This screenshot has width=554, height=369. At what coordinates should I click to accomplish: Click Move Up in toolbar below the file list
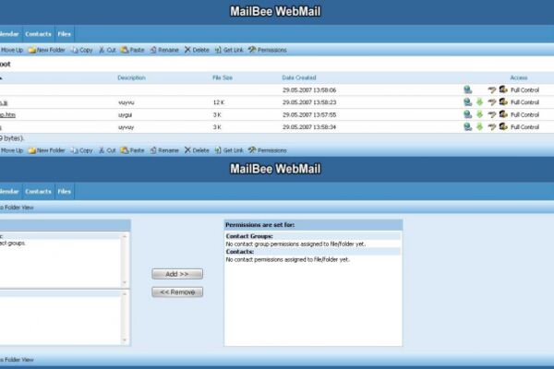[11, 150]
